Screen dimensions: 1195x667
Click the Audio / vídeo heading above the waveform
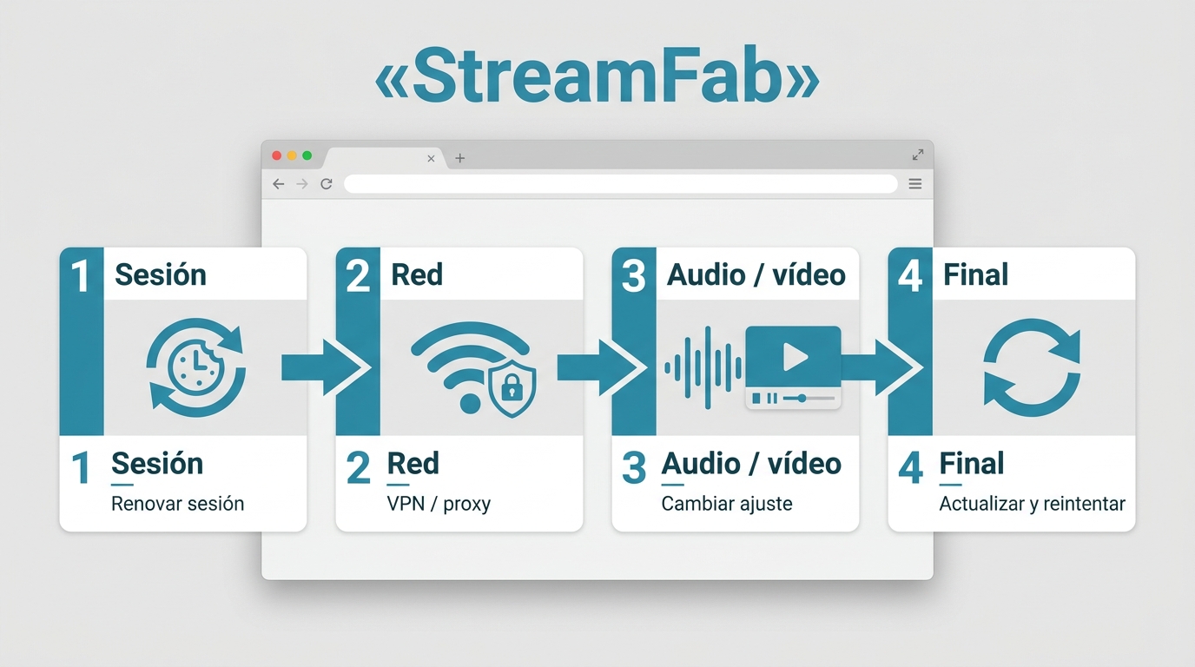click(756, 274)
